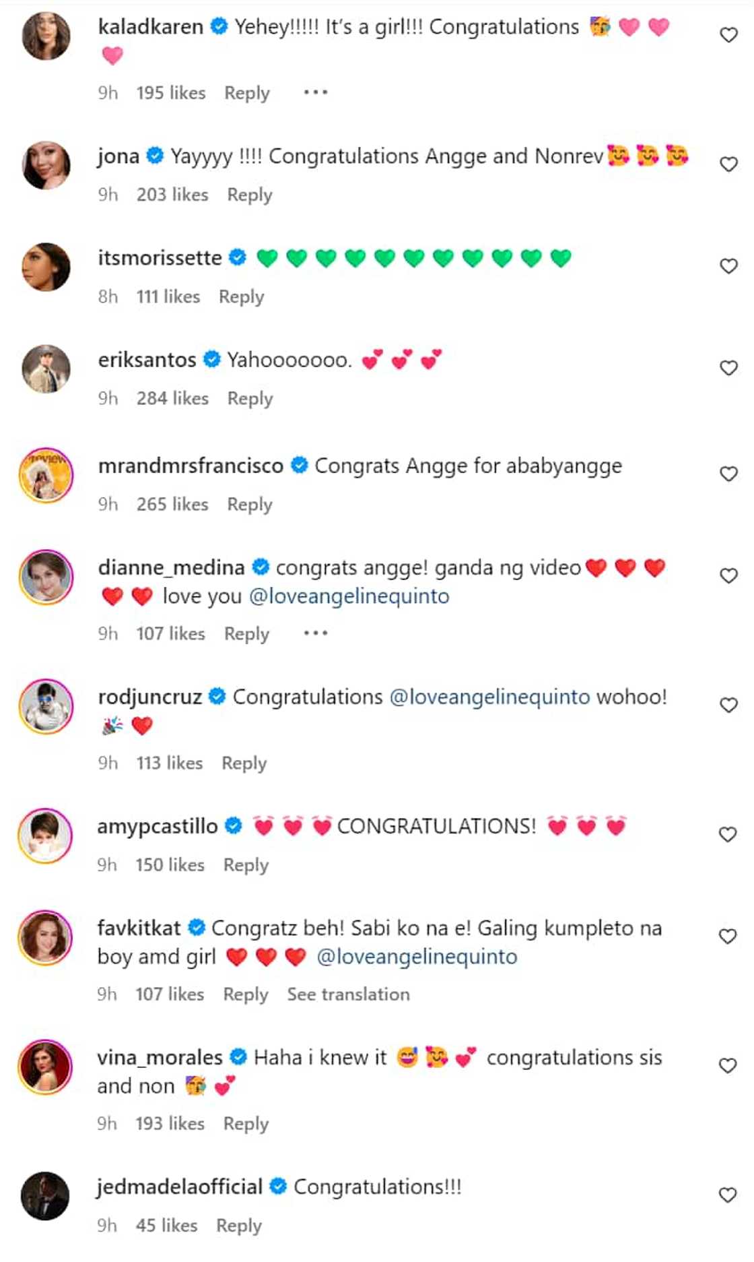This screenshot has width=754, height=1262.
Task: Heart the mrandmrsfrancisco comment
Action: click(x=728, y=474)
